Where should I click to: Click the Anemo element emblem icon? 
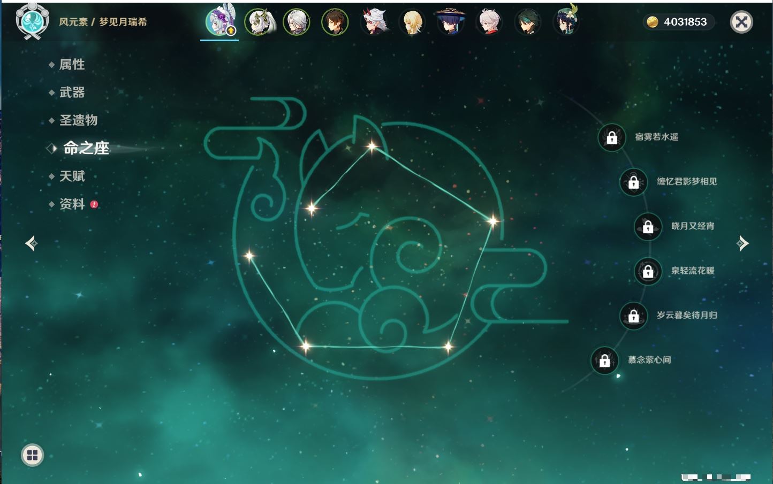click(33, 21)
